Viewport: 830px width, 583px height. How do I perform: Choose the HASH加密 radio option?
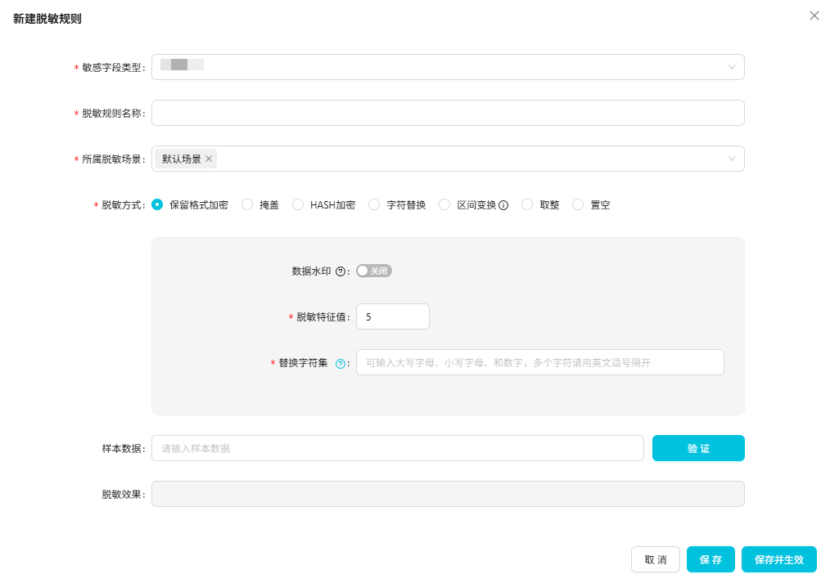click(x=298, y=204)
